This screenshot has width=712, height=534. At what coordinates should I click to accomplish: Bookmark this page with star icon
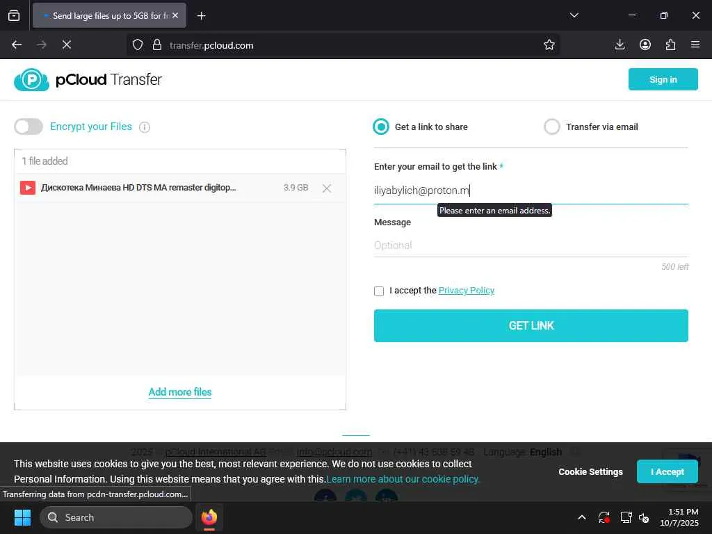pyautogui.click(x=549, y=44)
